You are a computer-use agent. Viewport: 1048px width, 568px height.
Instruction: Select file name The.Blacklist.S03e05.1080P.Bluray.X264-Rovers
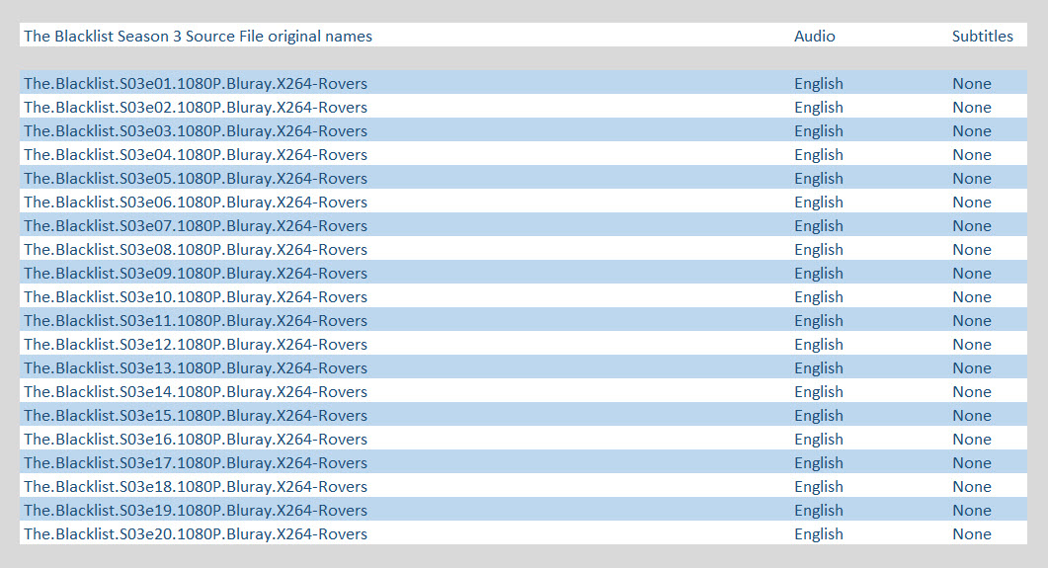196,179
